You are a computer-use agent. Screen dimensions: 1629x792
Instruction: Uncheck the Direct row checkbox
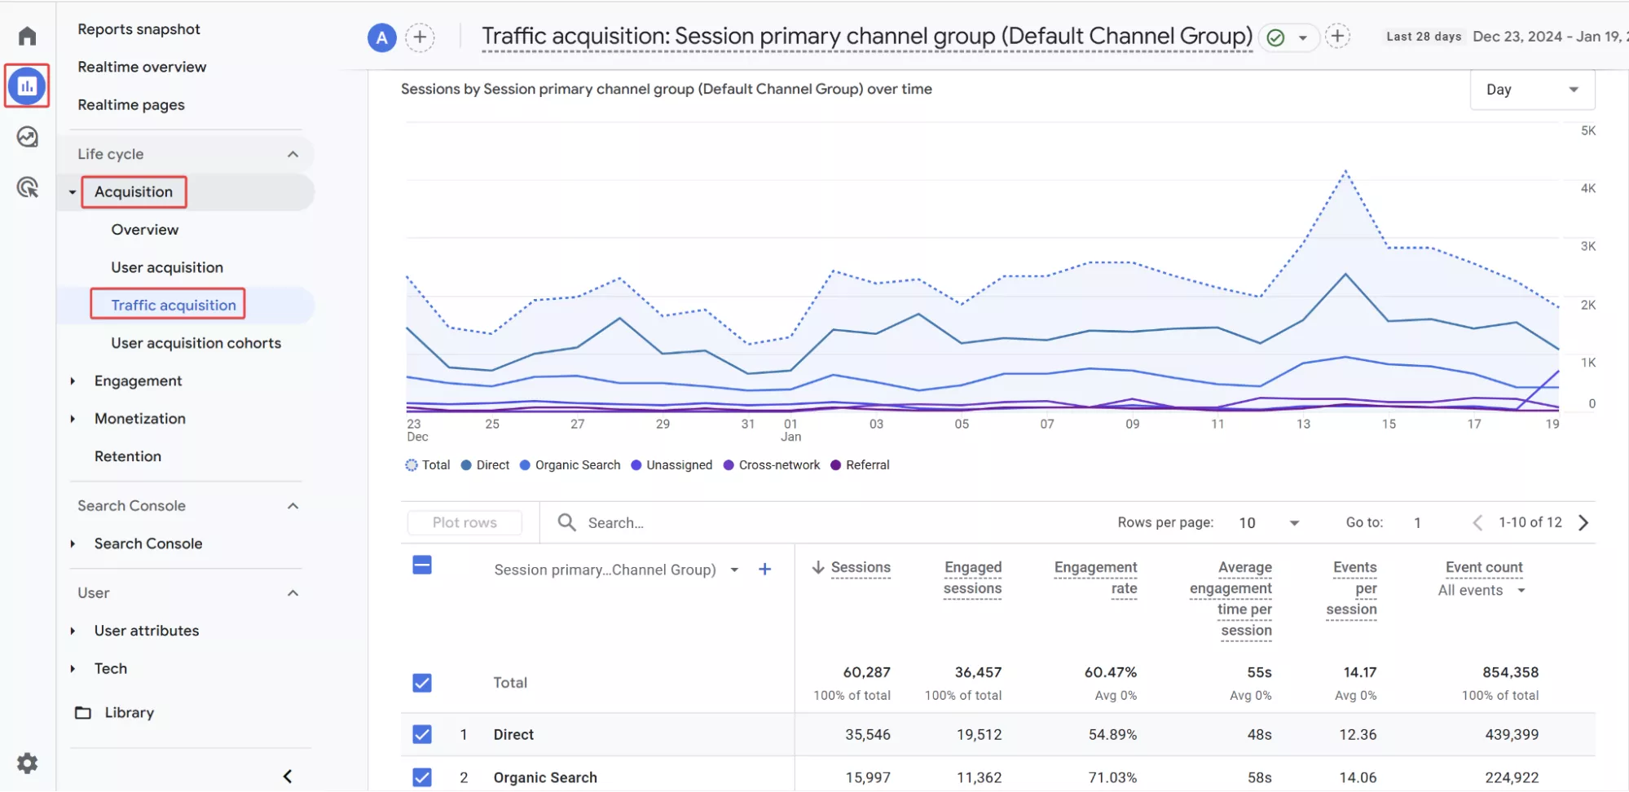(422, 734)
